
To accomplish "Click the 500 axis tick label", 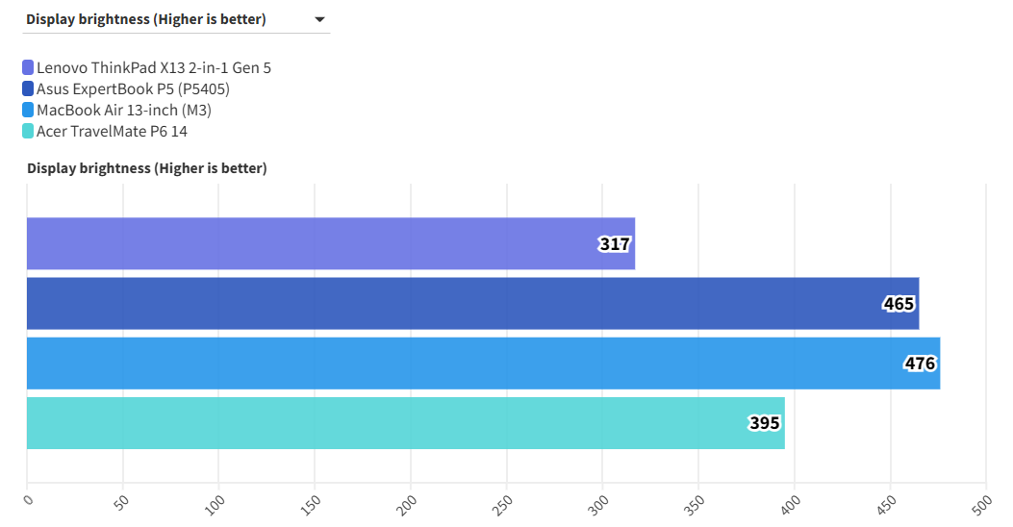I will tap(980, 503).
